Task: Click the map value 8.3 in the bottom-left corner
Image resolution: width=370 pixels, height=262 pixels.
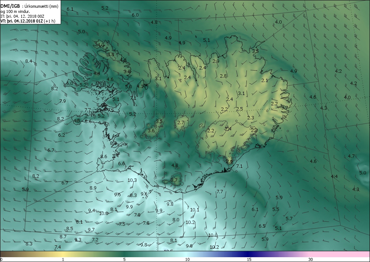Action: [29, 244]
